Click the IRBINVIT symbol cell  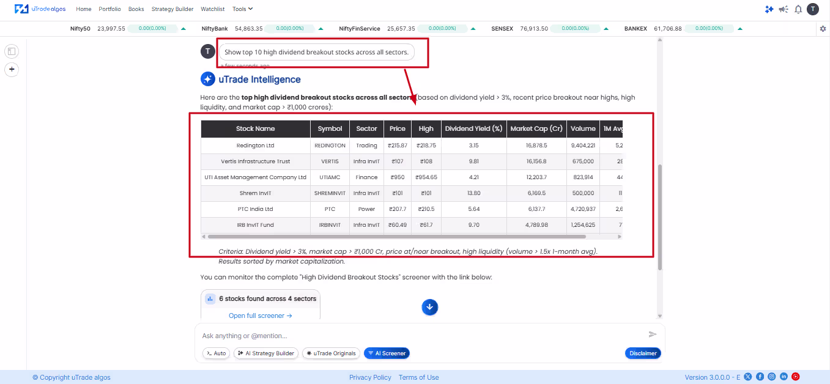coord(330,225)
